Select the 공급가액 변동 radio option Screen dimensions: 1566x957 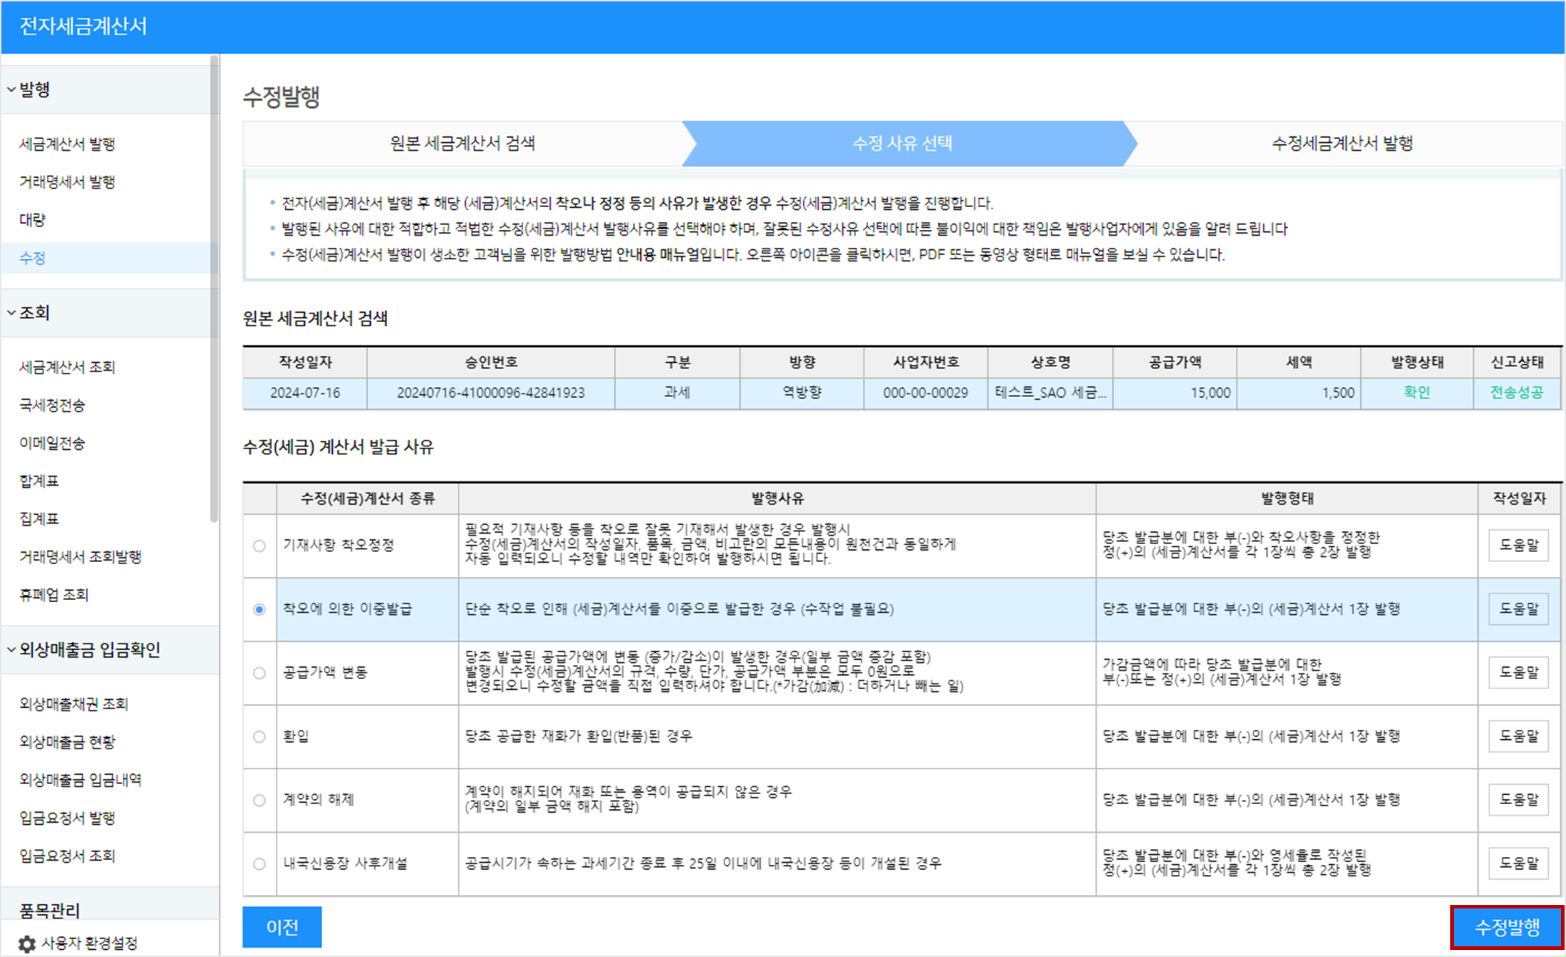pyautogui.click(x=259, y=673)
